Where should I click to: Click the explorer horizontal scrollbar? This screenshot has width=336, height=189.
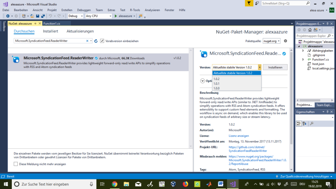[x=310, y=100]
